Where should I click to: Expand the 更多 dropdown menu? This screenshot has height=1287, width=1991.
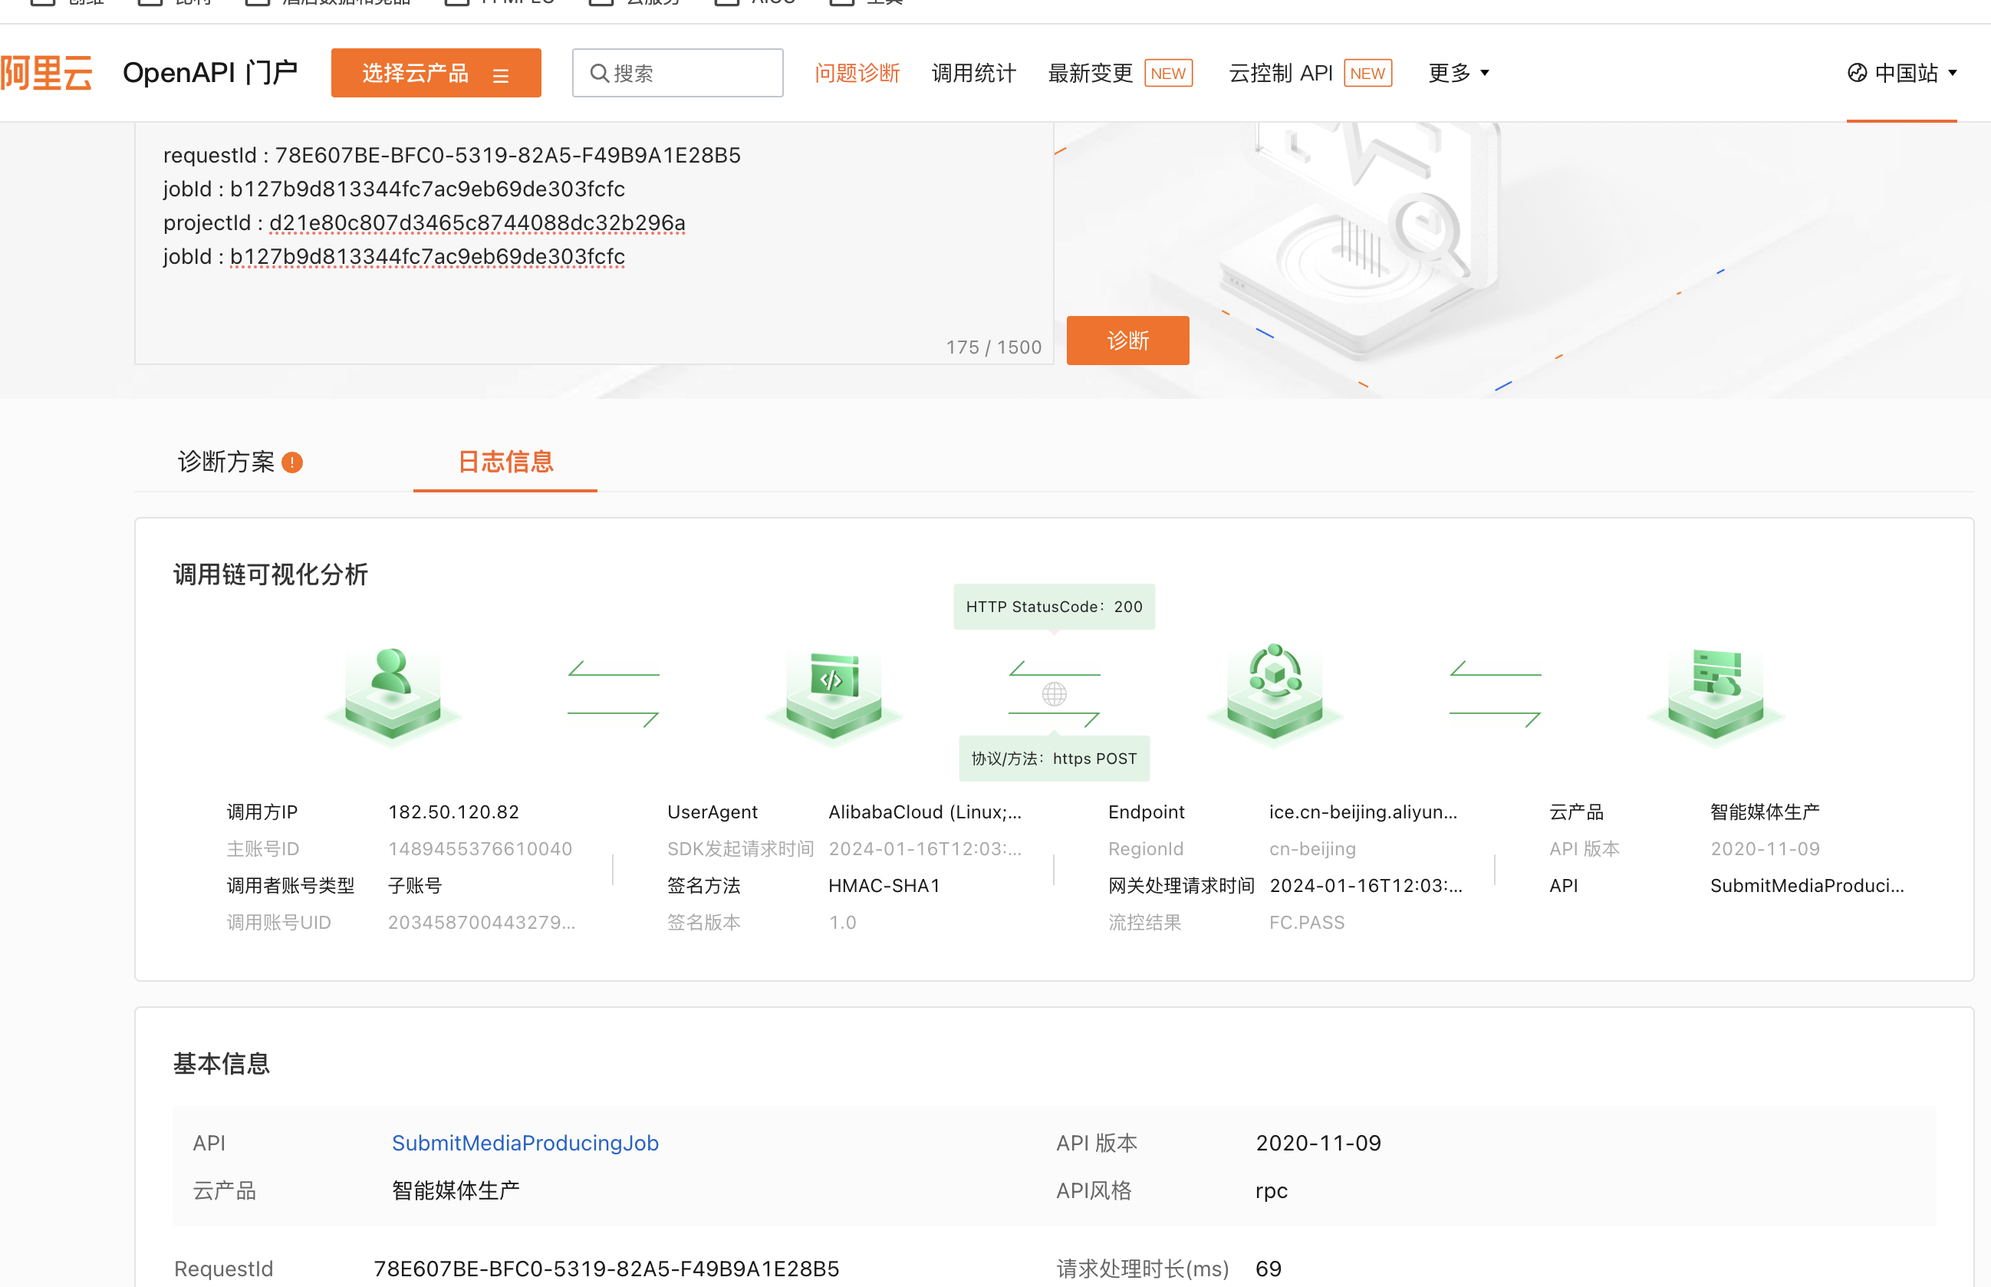coord(1458,74)
